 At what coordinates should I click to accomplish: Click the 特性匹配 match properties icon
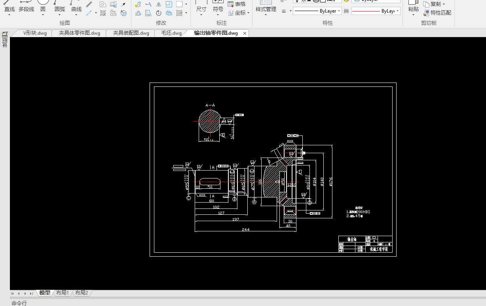click(426, 13)
